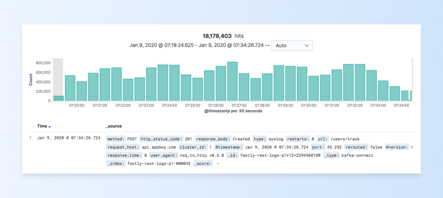
Task: Click the histogram bar at 07:32:00
Action: (x=360, y=82)
